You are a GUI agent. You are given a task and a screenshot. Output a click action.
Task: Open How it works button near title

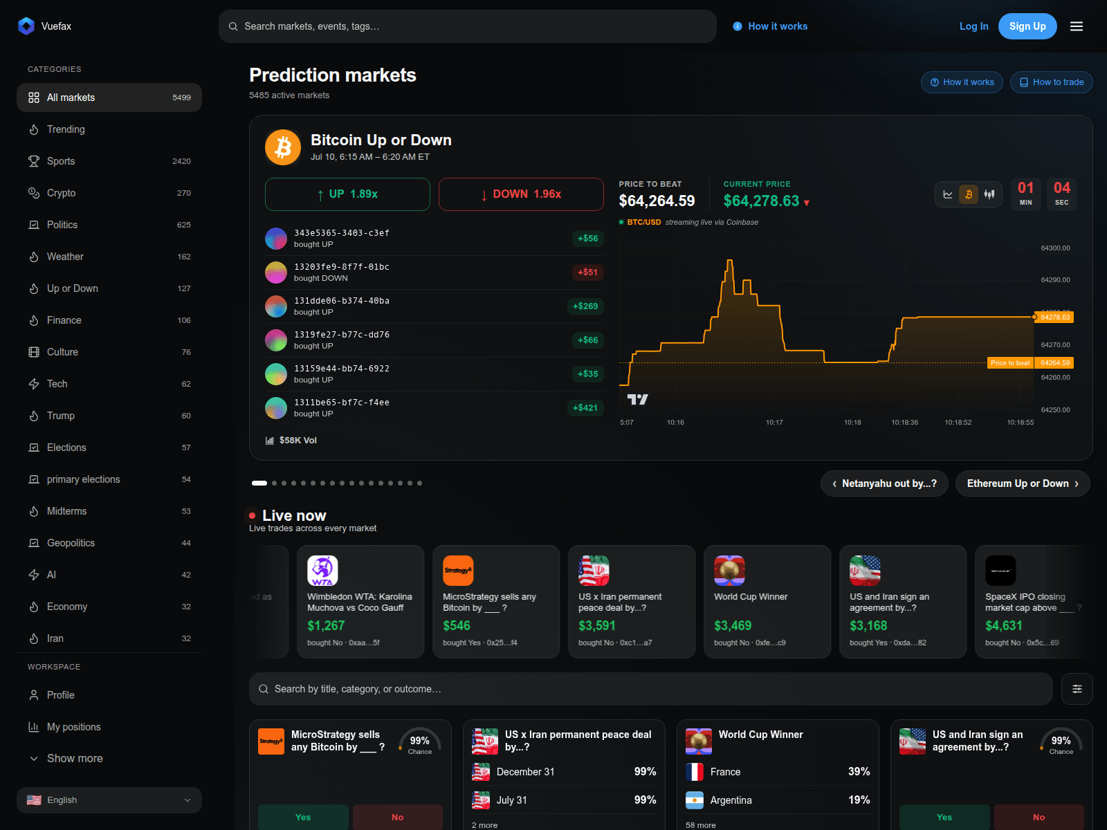(962, 82)
